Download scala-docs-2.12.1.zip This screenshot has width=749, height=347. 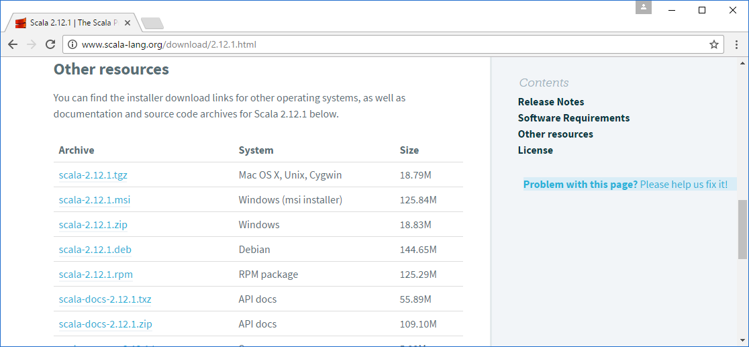(x=105, y=324)
